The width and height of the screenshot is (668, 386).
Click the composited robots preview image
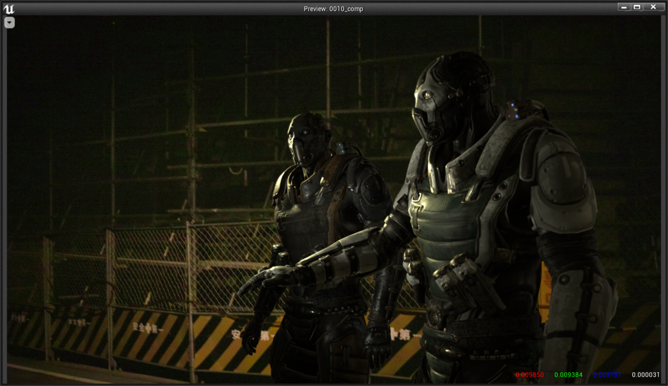pos(333,199)
